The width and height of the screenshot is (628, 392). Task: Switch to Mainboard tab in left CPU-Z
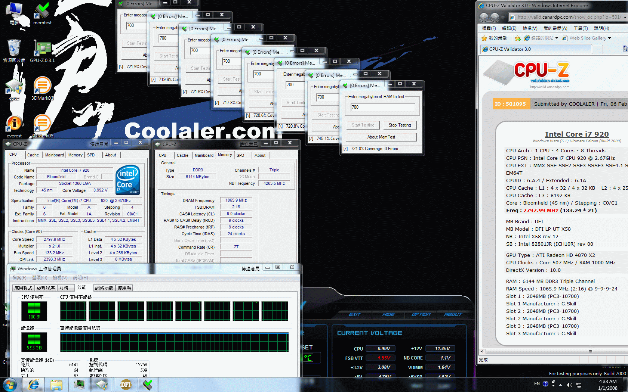pos(55,155)
